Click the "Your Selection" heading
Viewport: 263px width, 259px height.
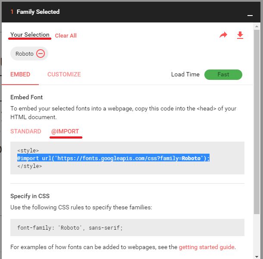tap(30, 35)
